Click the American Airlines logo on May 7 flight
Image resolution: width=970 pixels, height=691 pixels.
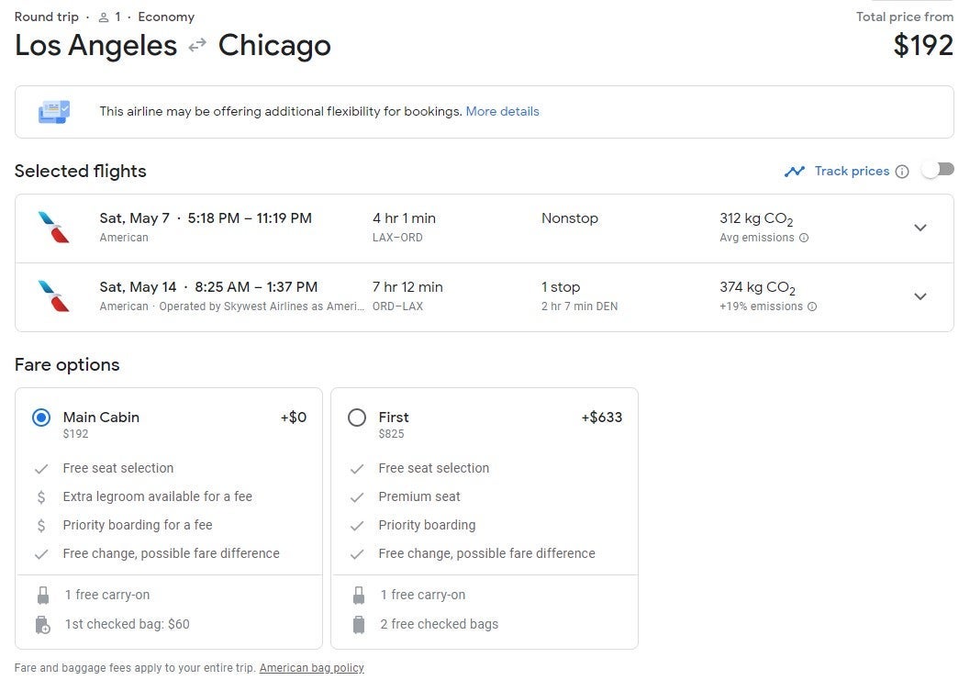[53, 227]
